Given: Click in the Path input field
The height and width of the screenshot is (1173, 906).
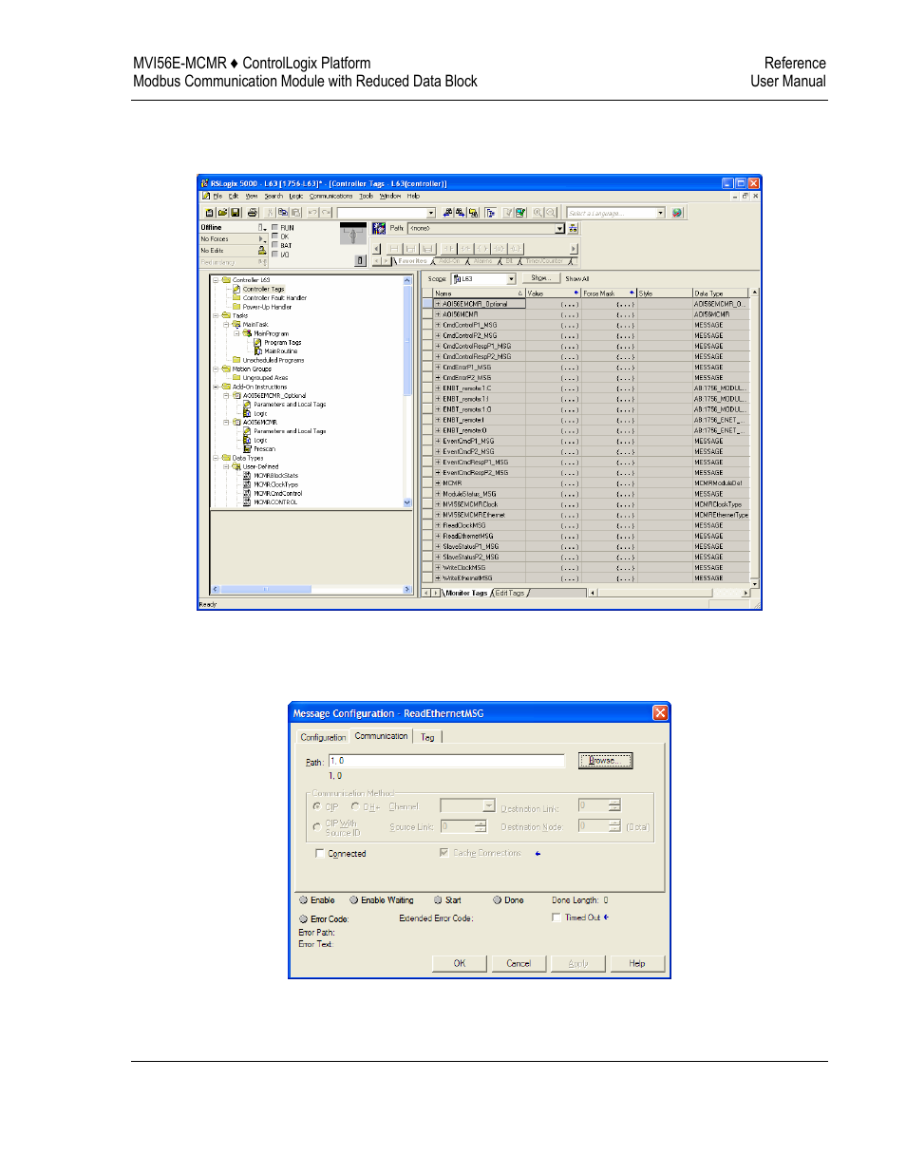Looking at the screenshot, I should point(446,761).
